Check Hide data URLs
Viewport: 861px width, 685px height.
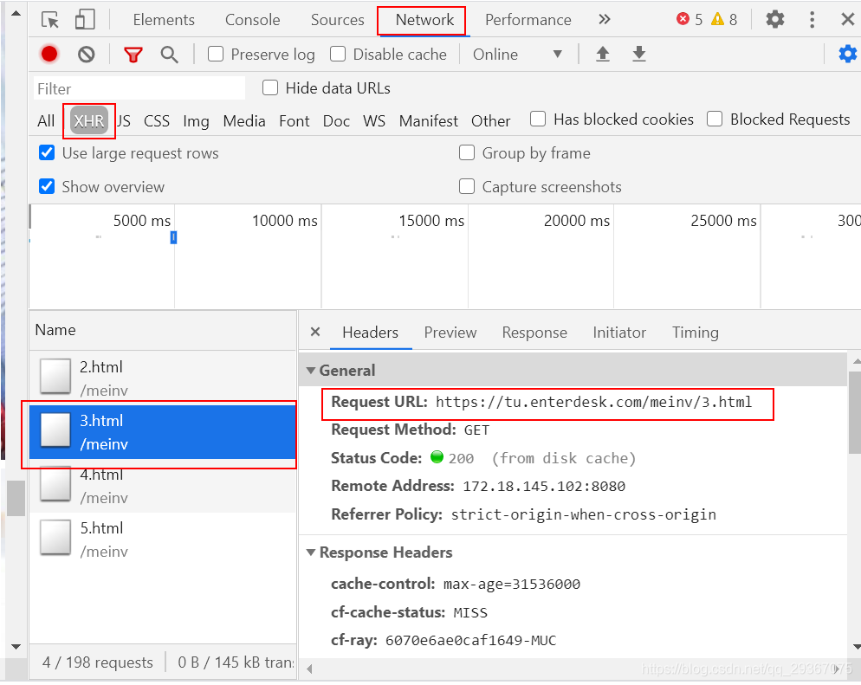(x=270, y=87)
